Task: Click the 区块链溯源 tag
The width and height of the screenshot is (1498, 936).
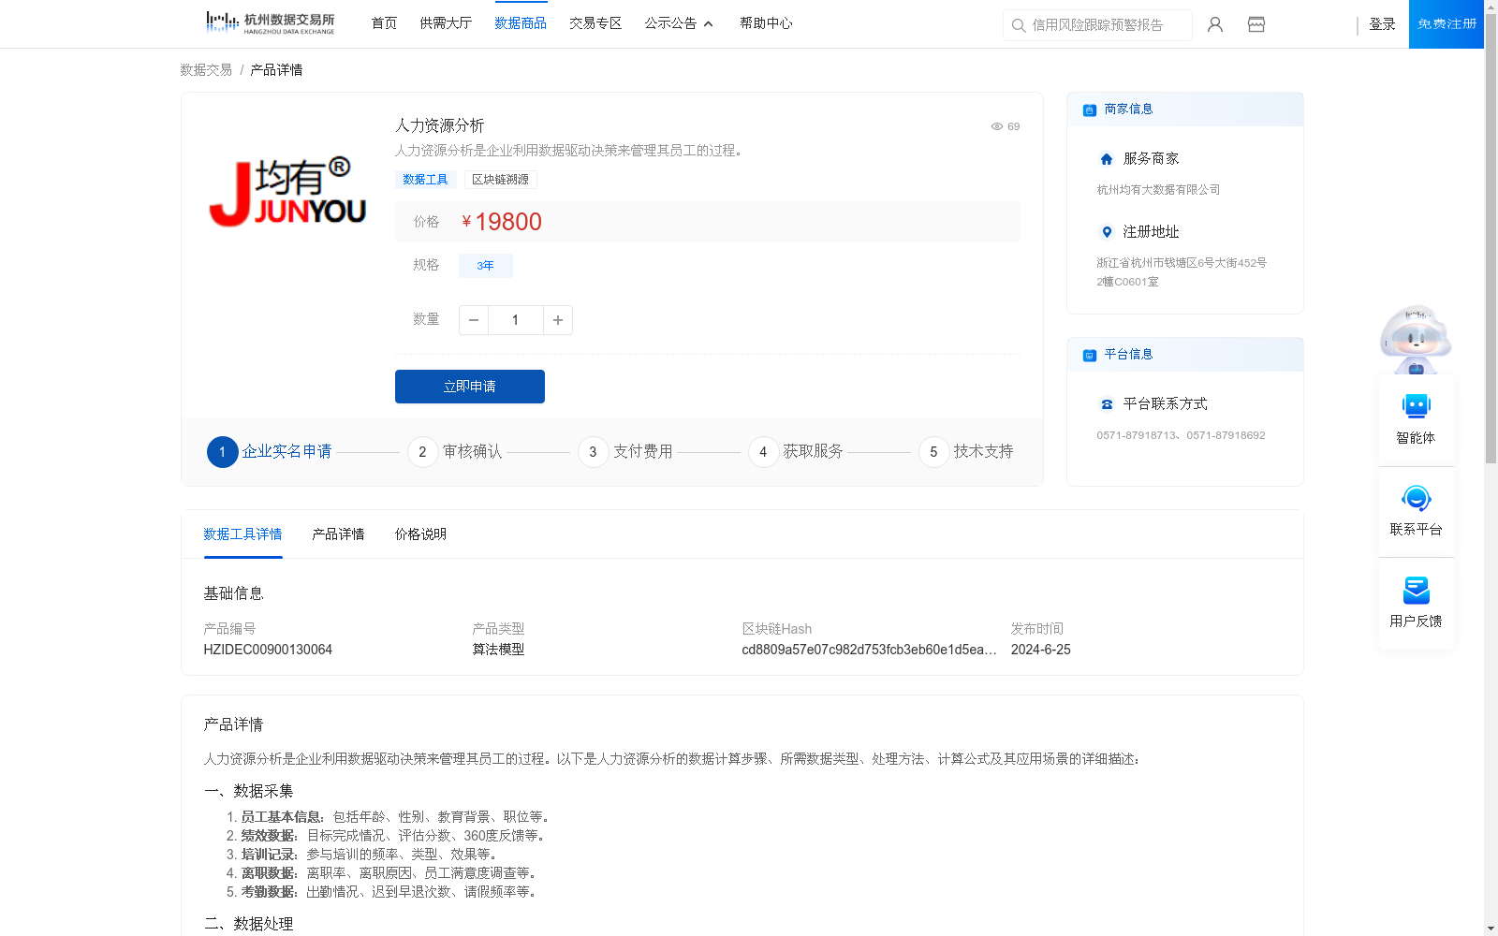Action: click(x=500, y=180)
